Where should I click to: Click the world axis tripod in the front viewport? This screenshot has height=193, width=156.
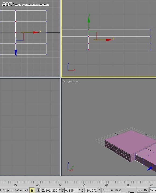pyautogui.click(x=71, y=67)
